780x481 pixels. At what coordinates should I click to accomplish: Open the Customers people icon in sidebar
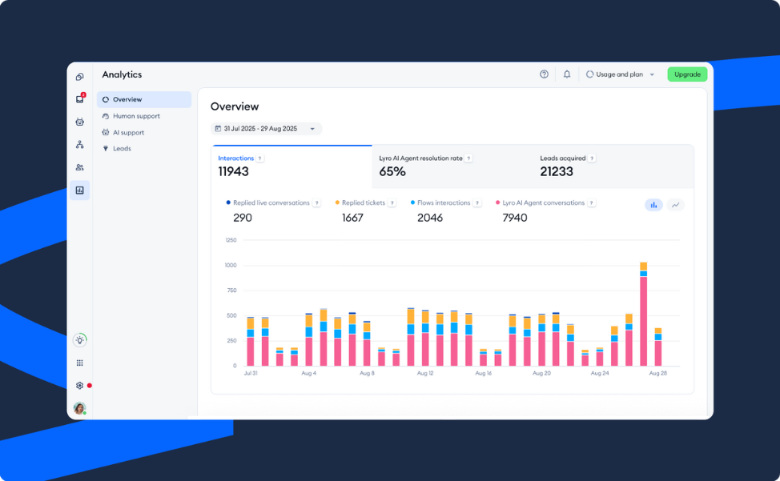[79, 167]
